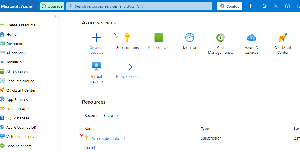Open Monitor gauge tile
300x152 pixels.
pos(190,37)
